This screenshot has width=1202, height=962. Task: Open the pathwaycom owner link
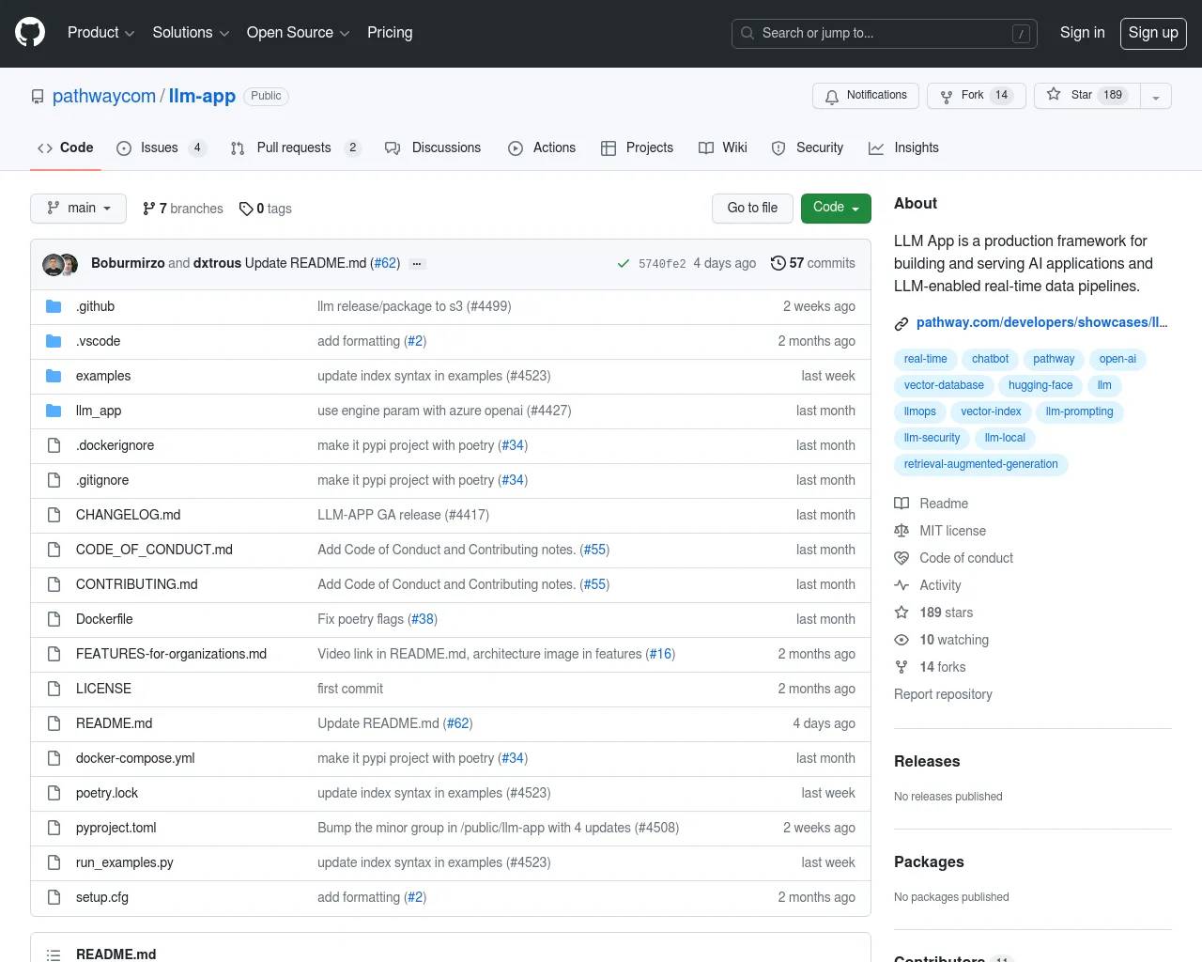(x=104, y=96)
